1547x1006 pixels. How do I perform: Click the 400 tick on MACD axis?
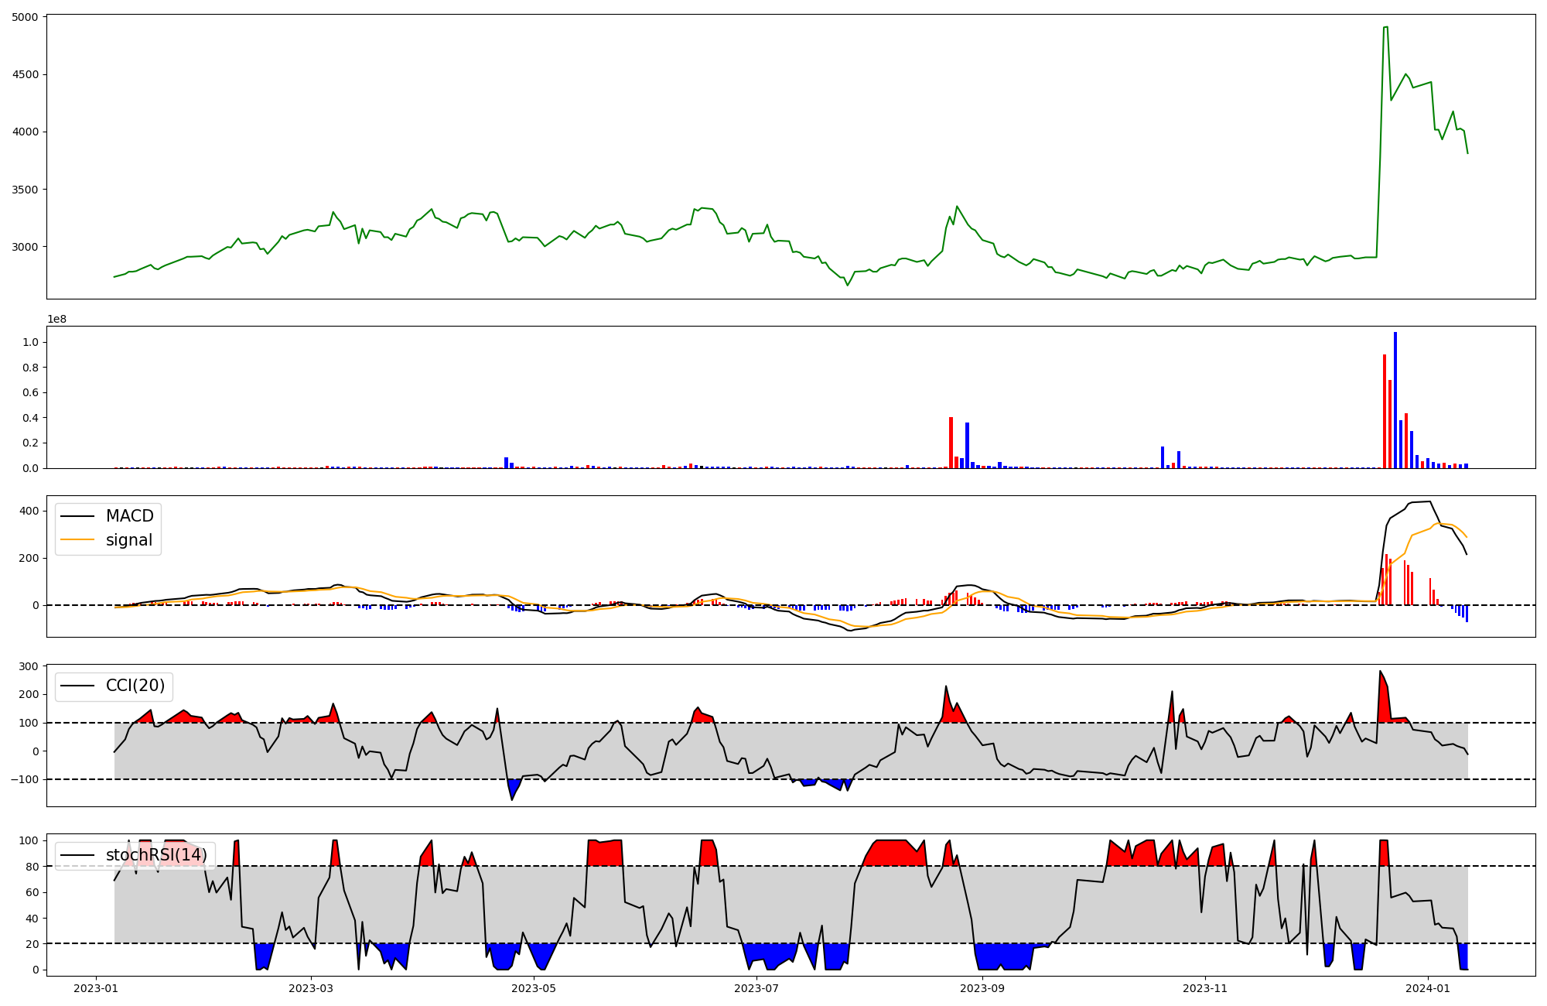click(29, 511)
